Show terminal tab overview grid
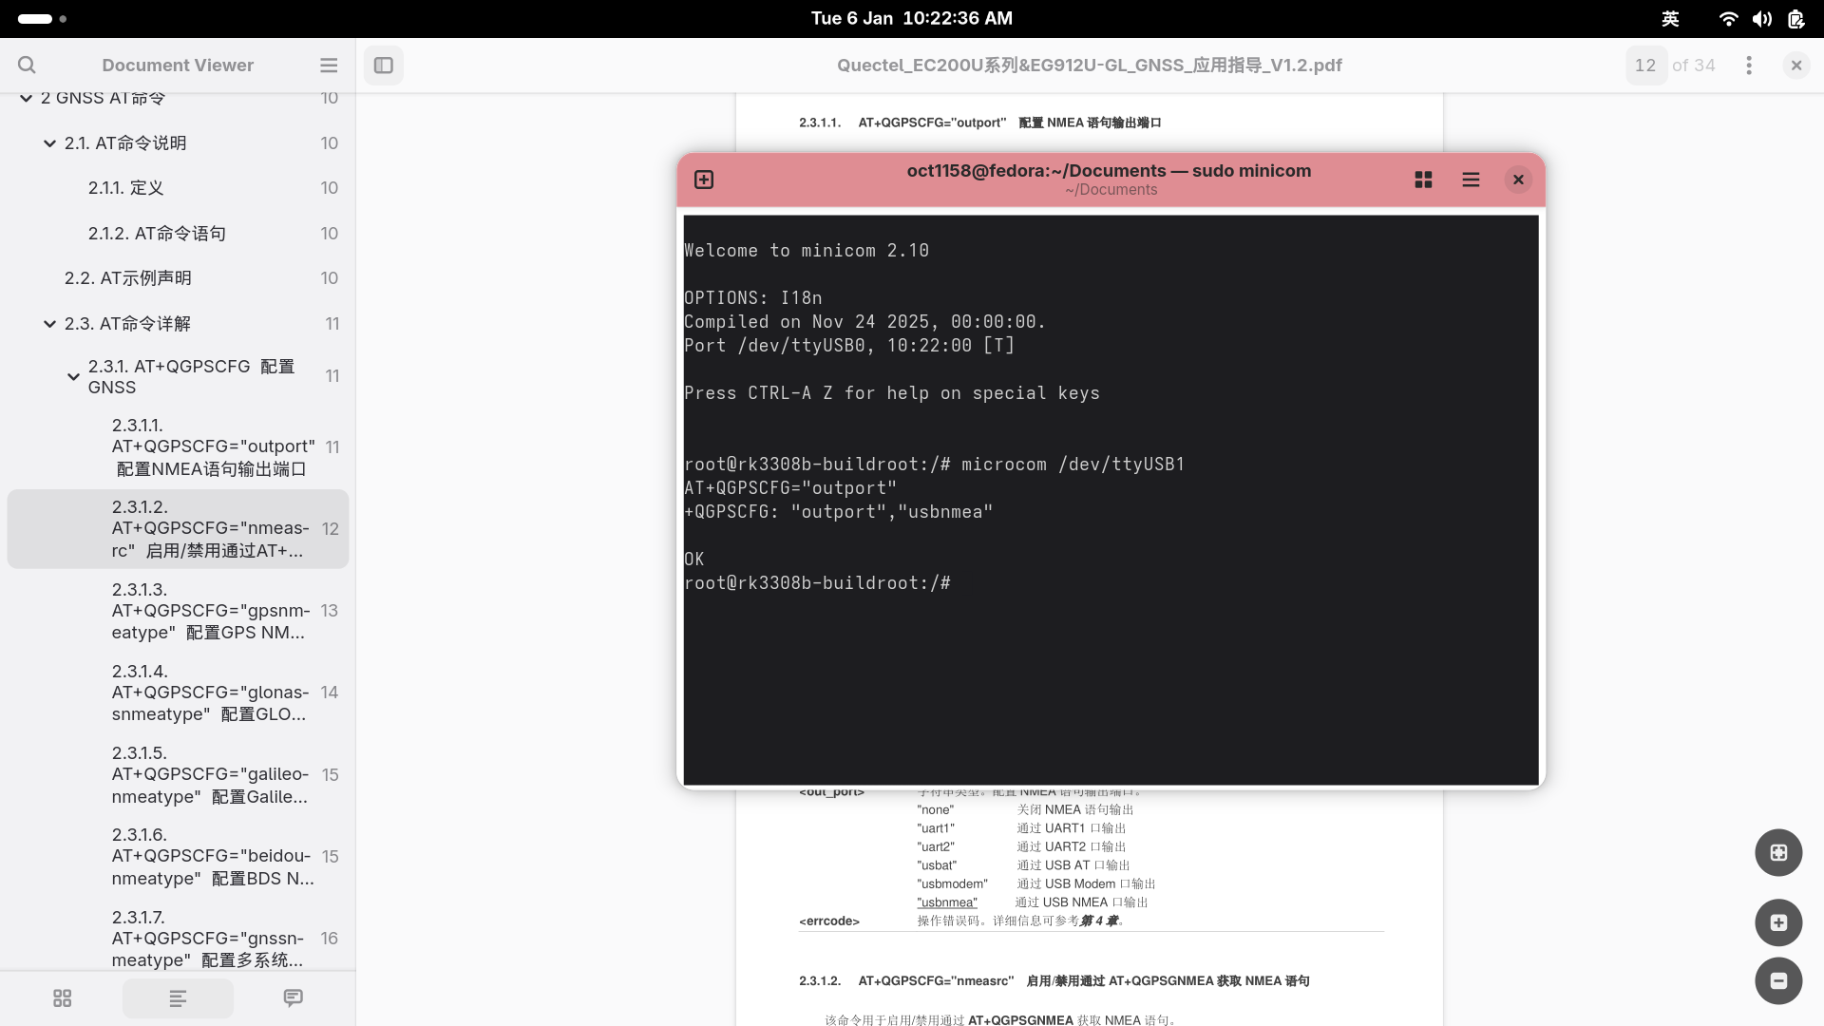Screen dimensions: 1824x1026 coord(1423,180)
